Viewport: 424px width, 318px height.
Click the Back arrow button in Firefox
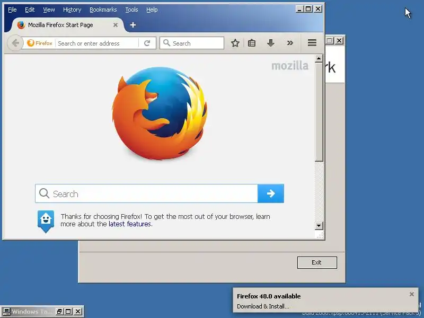tap(15, 43)
